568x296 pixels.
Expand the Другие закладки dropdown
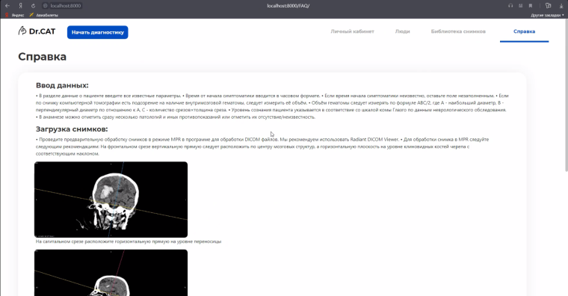pyautogui.click(x=547, y=15)
